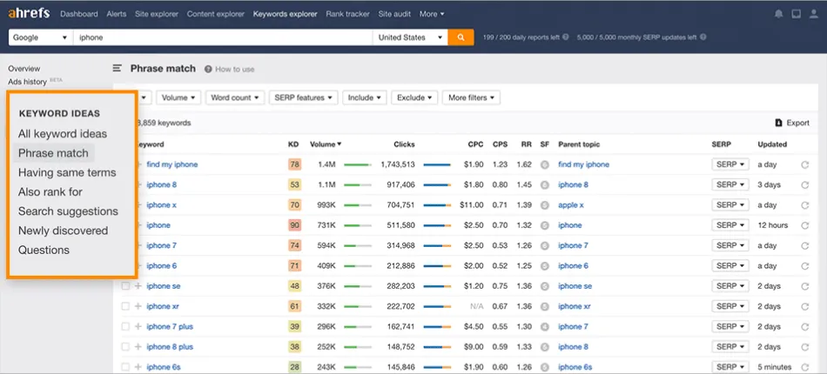
Task: Refresh the 'find my iphone' row data
Action: click(804, 164)
